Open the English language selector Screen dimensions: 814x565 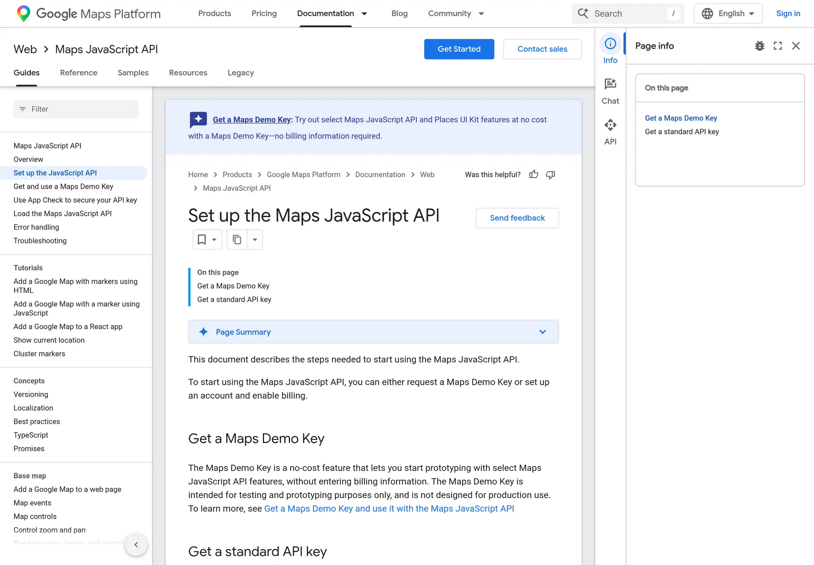[728, 14]
